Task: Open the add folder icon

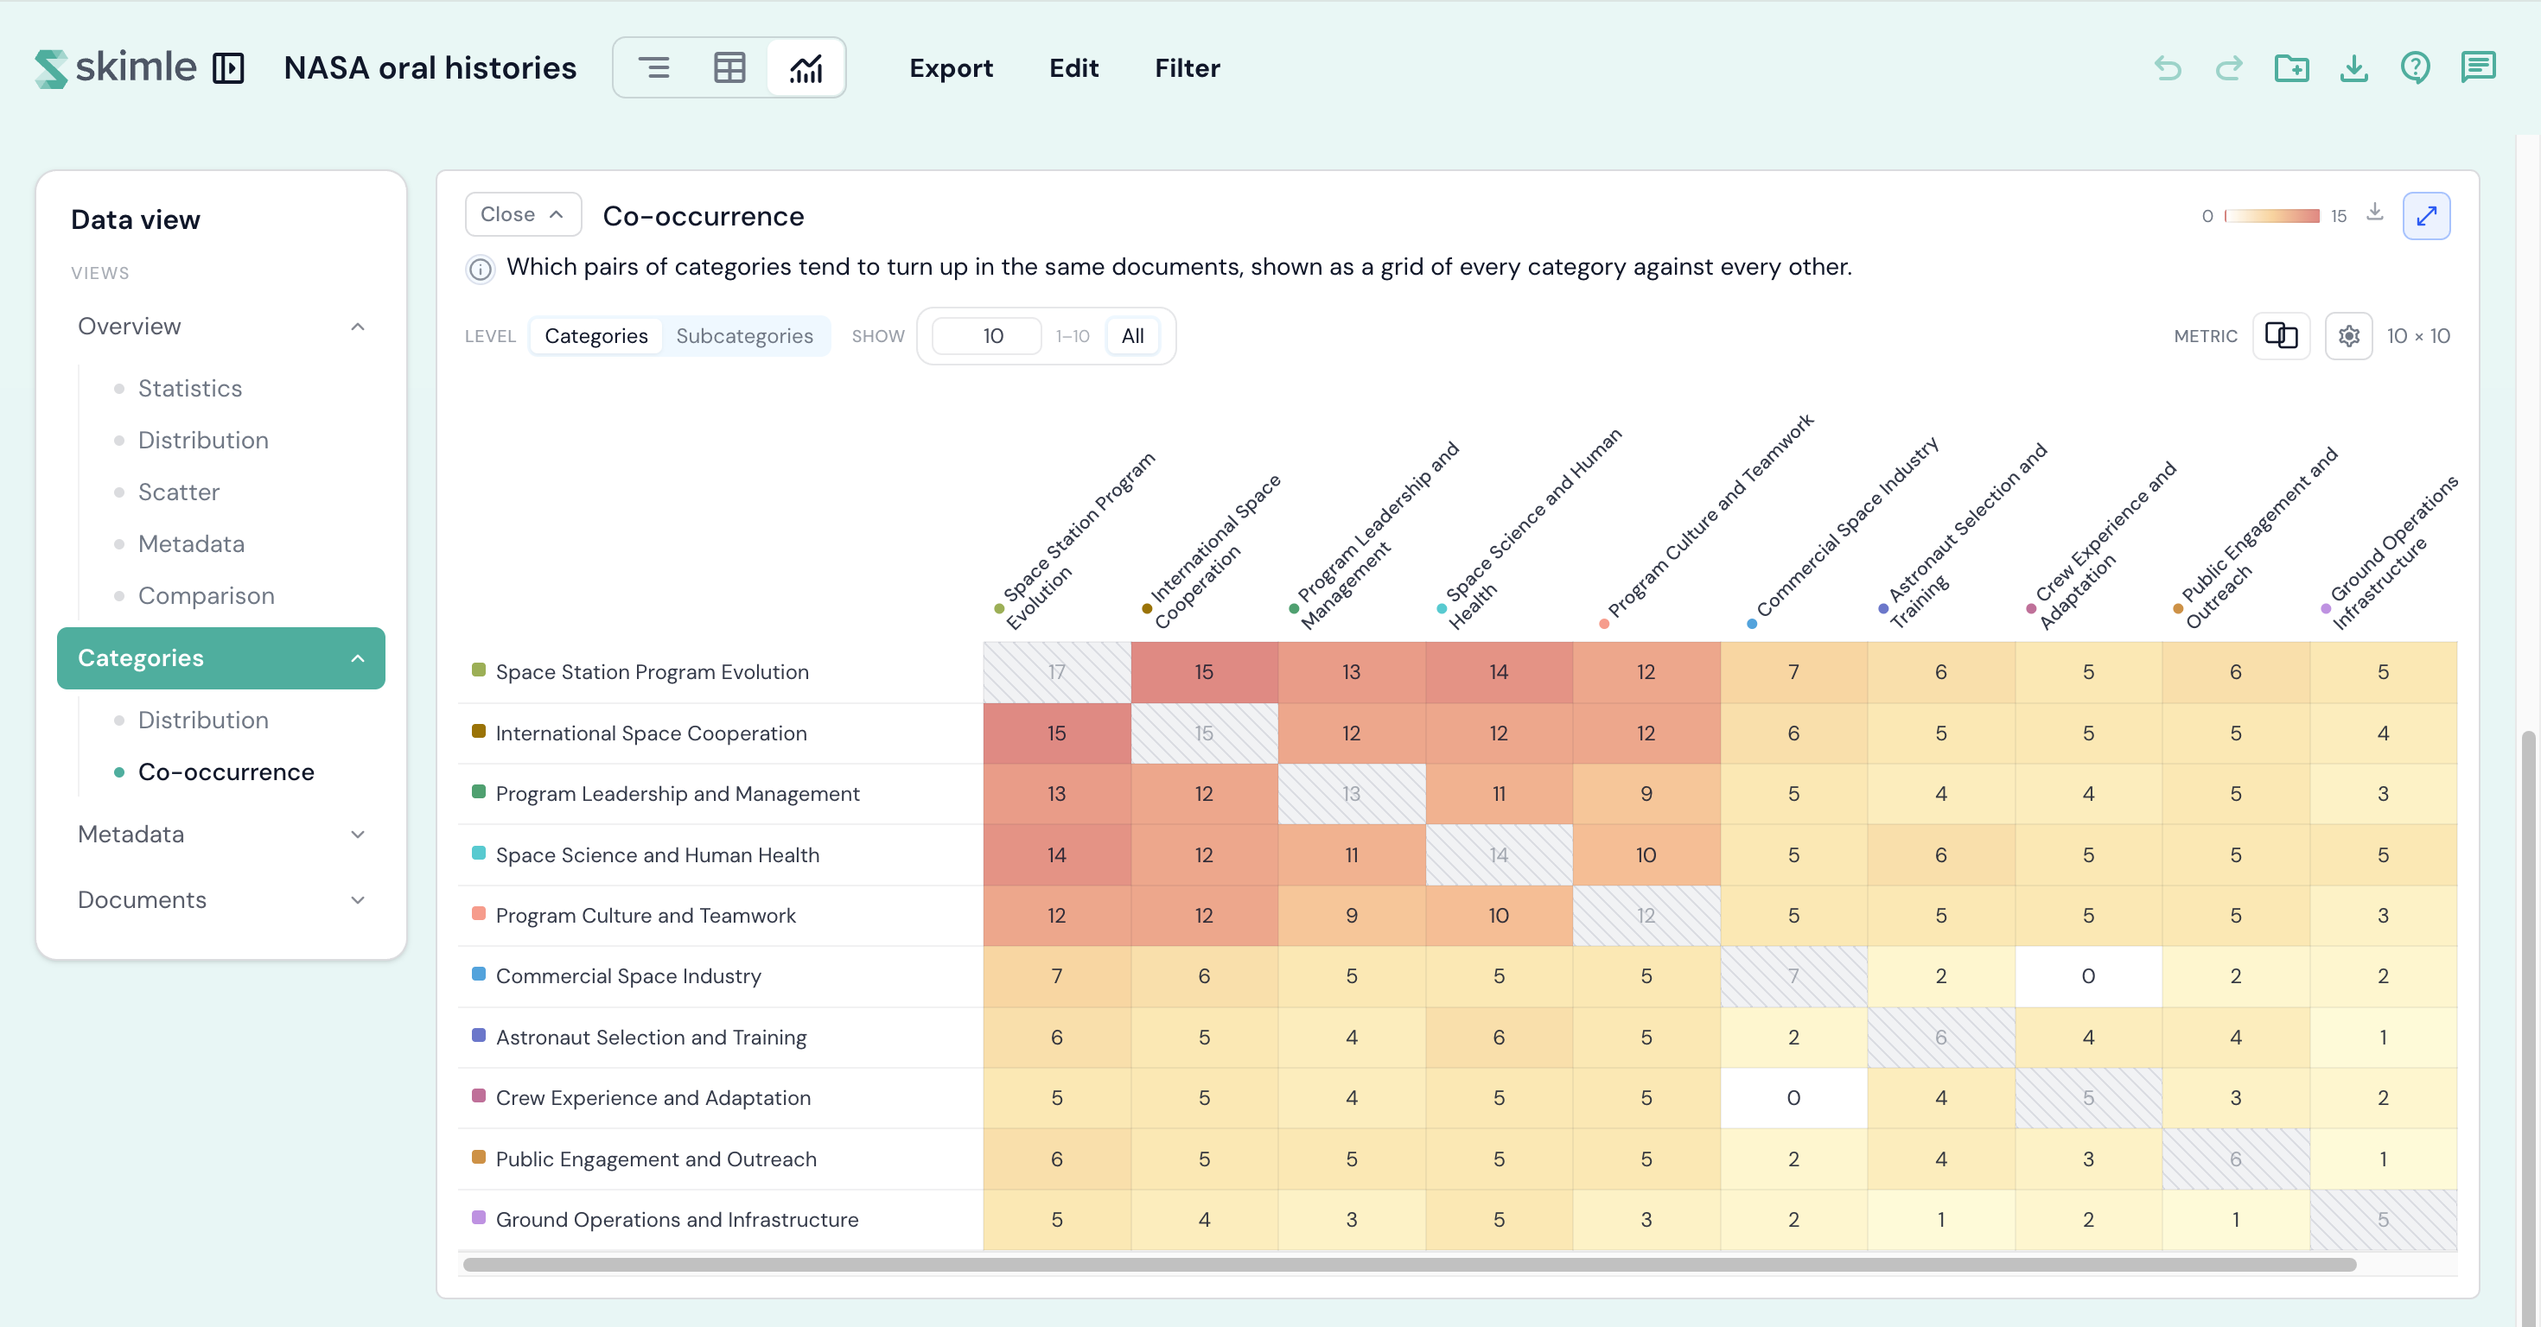Action: pyautogui.click(x=2291, y=68)
